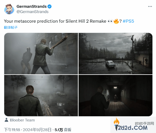Screen dimensions: 156x133
Task: Open the parking lot car screenshot
Action: pos(115,54)
